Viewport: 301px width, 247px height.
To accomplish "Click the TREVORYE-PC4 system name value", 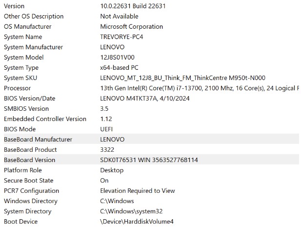I will tap(121, 37).
